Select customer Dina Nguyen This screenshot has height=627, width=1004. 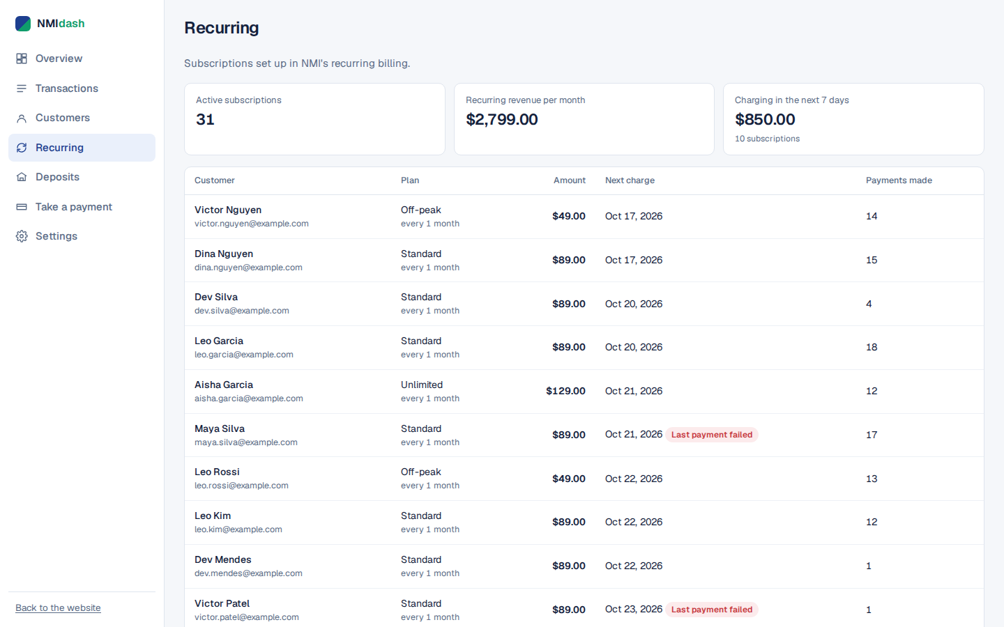(224, 254)
